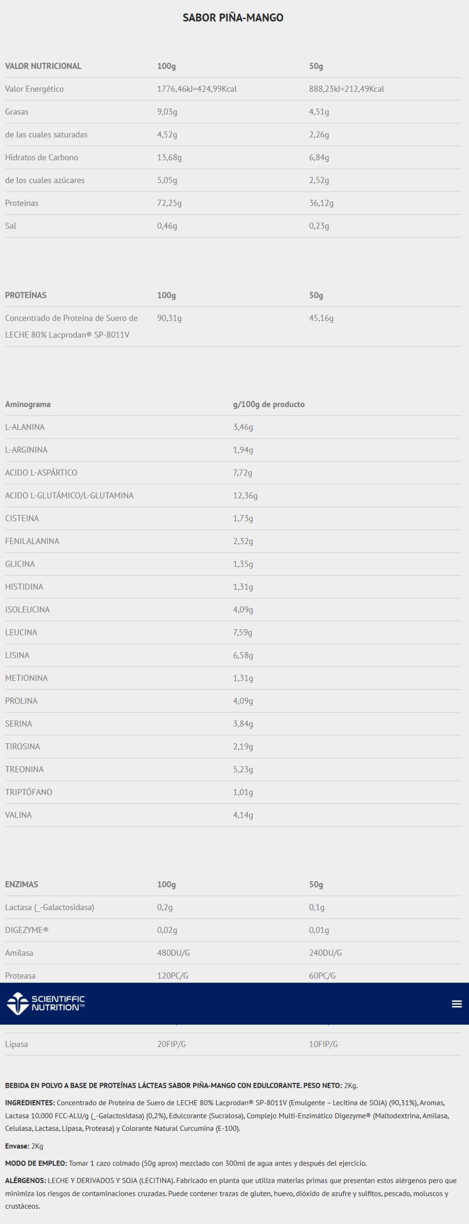The height and width of the screenshot is (1224, 469).
Task: Select the Aminograma table header
Action: pyautogui.click(x=28, y=404)
